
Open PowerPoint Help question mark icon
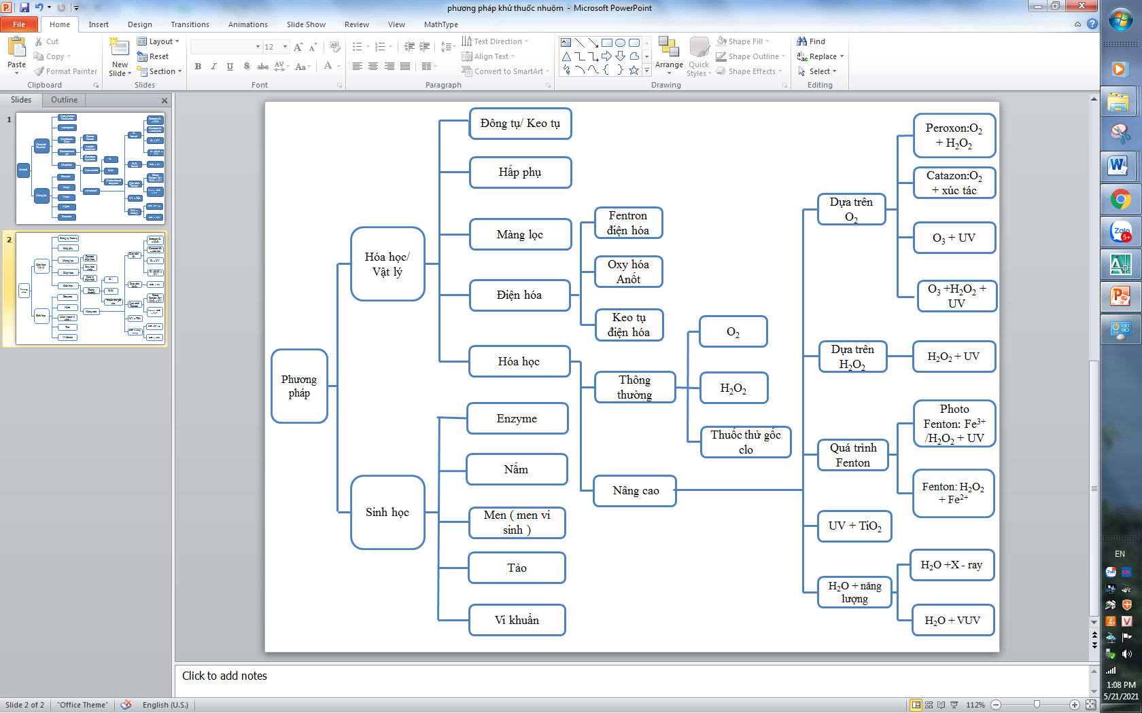coord(1092,24)
